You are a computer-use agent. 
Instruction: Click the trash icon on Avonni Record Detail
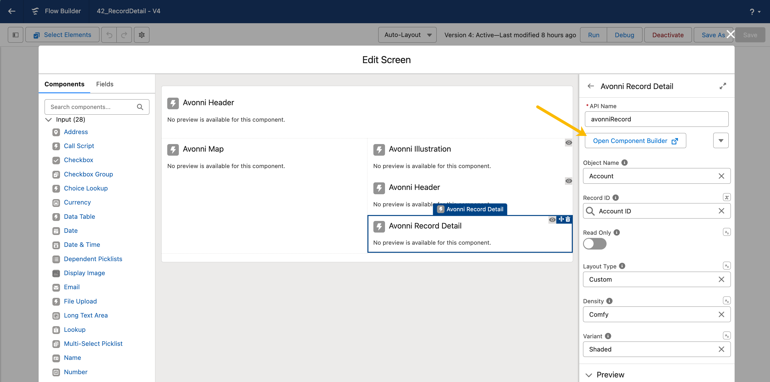(x=568, y=219)
